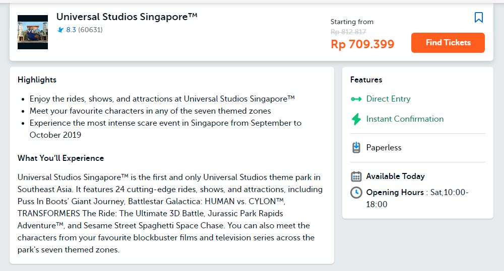Open the Universal Studios Singapore title

tap(127, 17)
